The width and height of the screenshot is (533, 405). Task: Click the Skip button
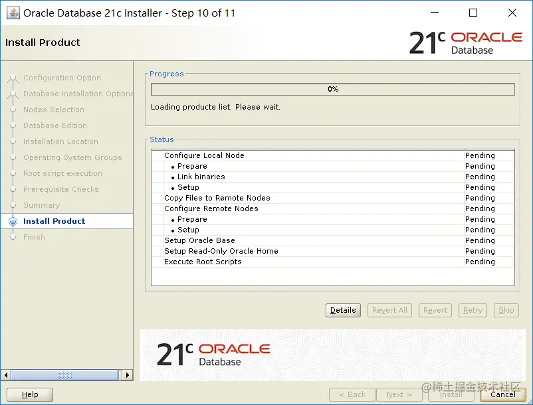click(x=506, y=310)
